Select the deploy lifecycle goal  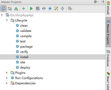click(25, 68)
